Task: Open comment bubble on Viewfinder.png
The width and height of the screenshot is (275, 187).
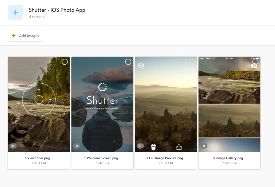Action: tap(13, 146)
